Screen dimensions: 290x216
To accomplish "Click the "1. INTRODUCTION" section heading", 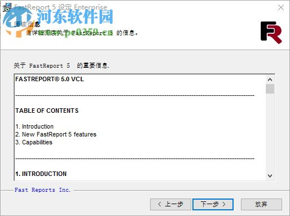I will tap(41, 174).
